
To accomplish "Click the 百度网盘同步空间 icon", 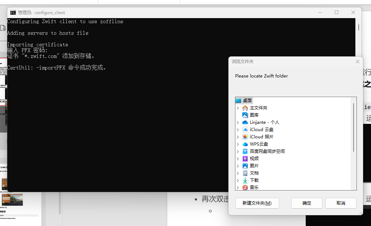I will (x=245, y=151).
